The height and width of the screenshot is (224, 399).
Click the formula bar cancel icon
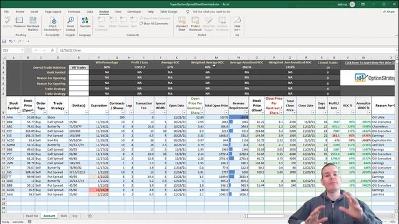(x=36, y=50)
